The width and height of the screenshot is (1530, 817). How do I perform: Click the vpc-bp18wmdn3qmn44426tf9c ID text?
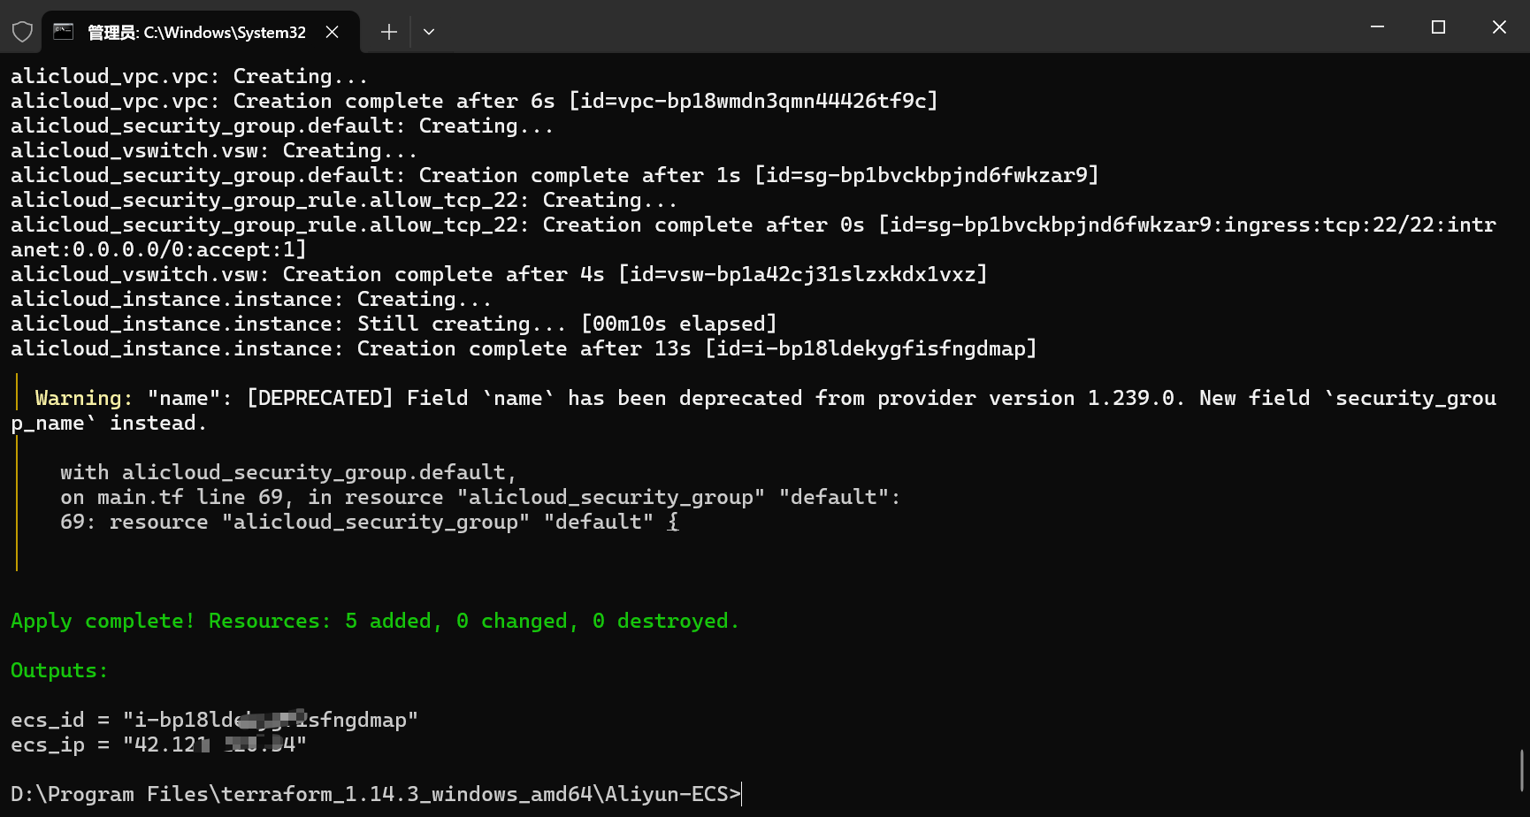(x=753, y=101)
